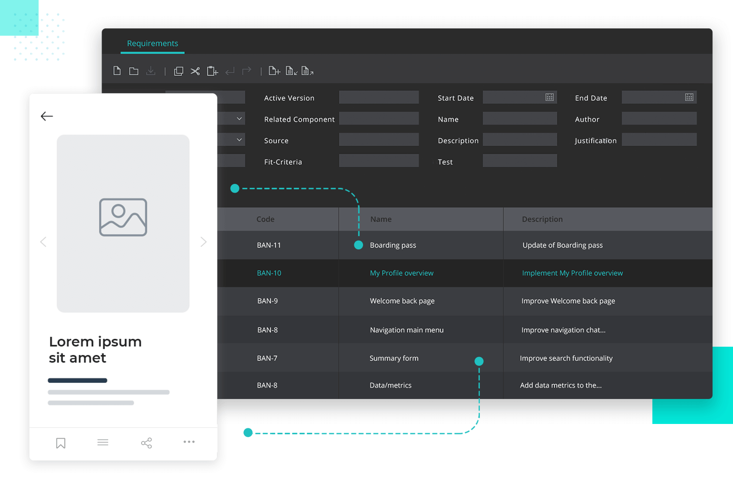
Task: Click the Undo arrow icon
Action: 230,71
